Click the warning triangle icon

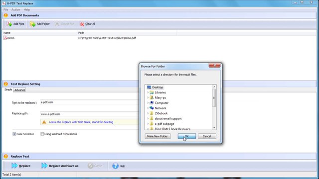44,122
